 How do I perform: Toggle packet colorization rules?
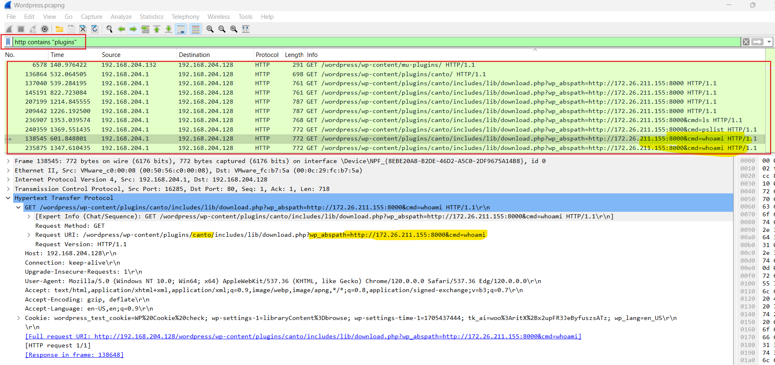click(196, 29)
